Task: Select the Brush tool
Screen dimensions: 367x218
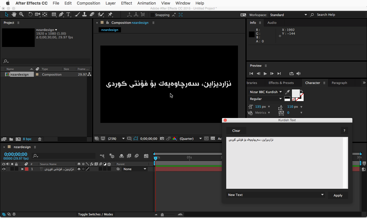Action: pyautogui.click(x=77, y=14)
